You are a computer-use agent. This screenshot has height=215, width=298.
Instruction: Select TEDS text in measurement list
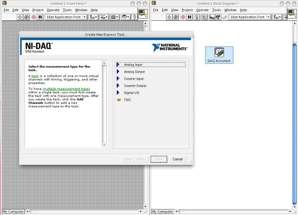tap(127, 100)
